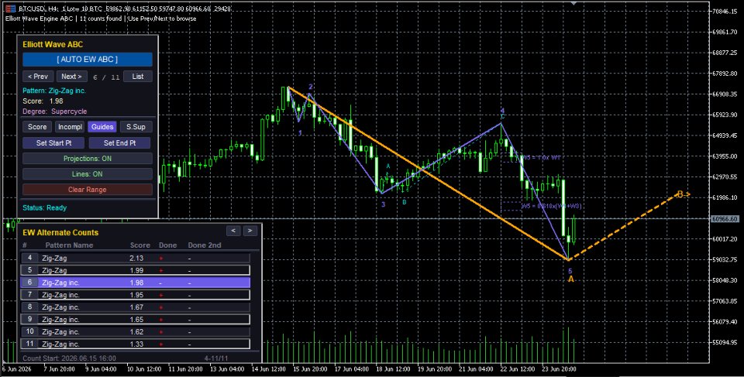Select count row 11 Zig-Zag inc. 1.33
This screenshot has height=377, width=744.
[x=135, y=344]
